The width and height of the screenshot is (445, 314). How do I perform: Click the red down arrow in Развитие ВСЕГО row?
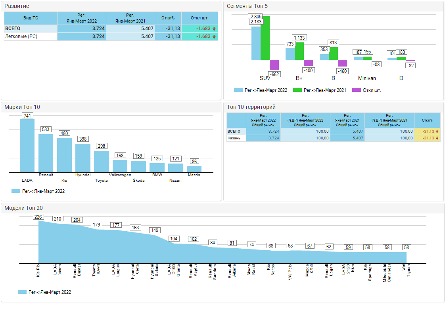[x=214, y=29]
